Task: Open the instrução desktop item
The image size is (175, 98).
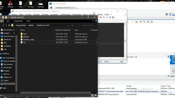Action: (x=41, y=5)
